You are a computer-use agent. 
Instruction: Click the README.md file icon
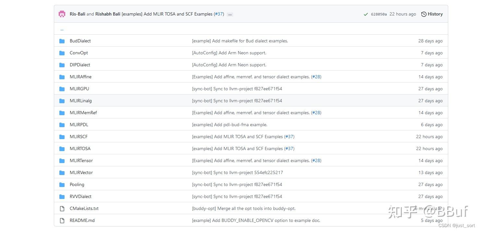(x=62, y=221)
